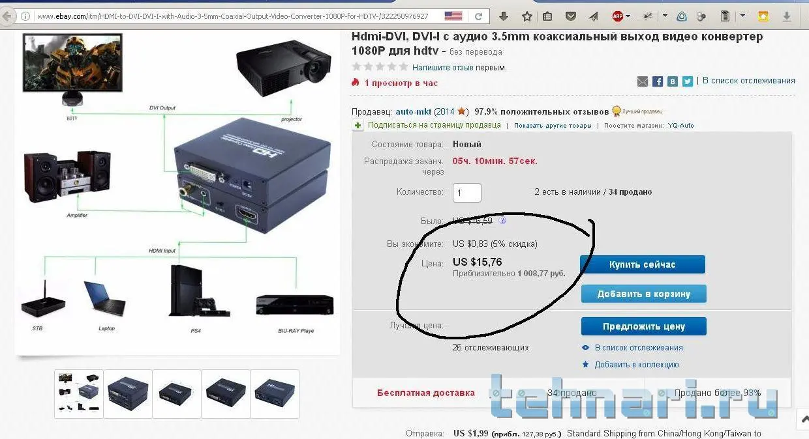Viewport: 809px width, 439px height.
Task: Click Подписаться на страницу продавца link
Action: pyautogui.click(x=435, y=125)
